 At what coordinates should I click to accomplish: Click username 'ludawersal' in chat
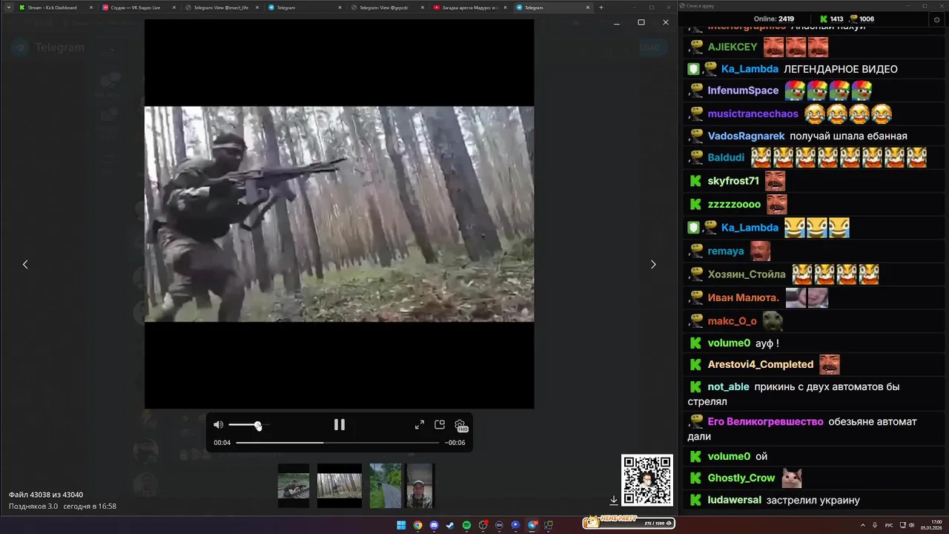734,500
